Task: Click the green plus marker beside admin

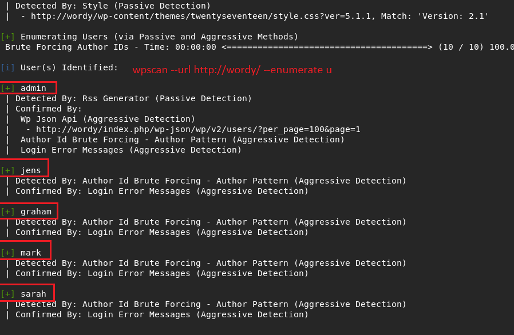Action: [x=7, y=88]
